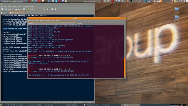
Task: Click the Copy icon in editor toolbar
Action: point(44,9)
